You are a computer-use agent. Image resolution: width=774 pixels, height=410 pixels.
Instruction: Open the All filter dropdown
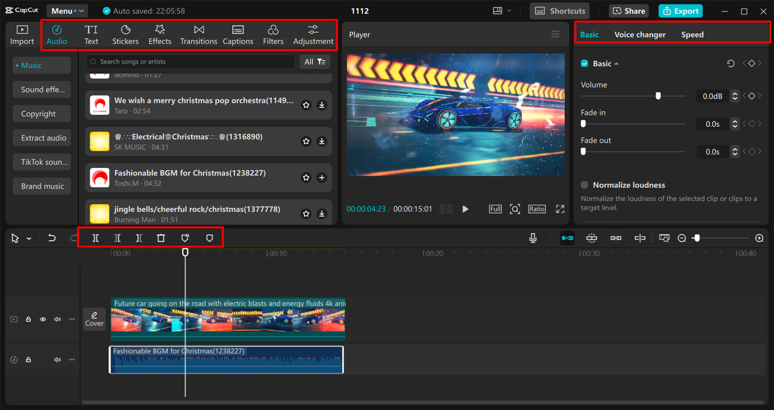tap(314, 62)
